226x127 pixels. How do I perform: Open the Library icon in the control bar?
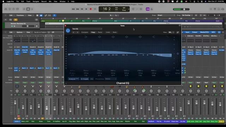click(6, 9)
